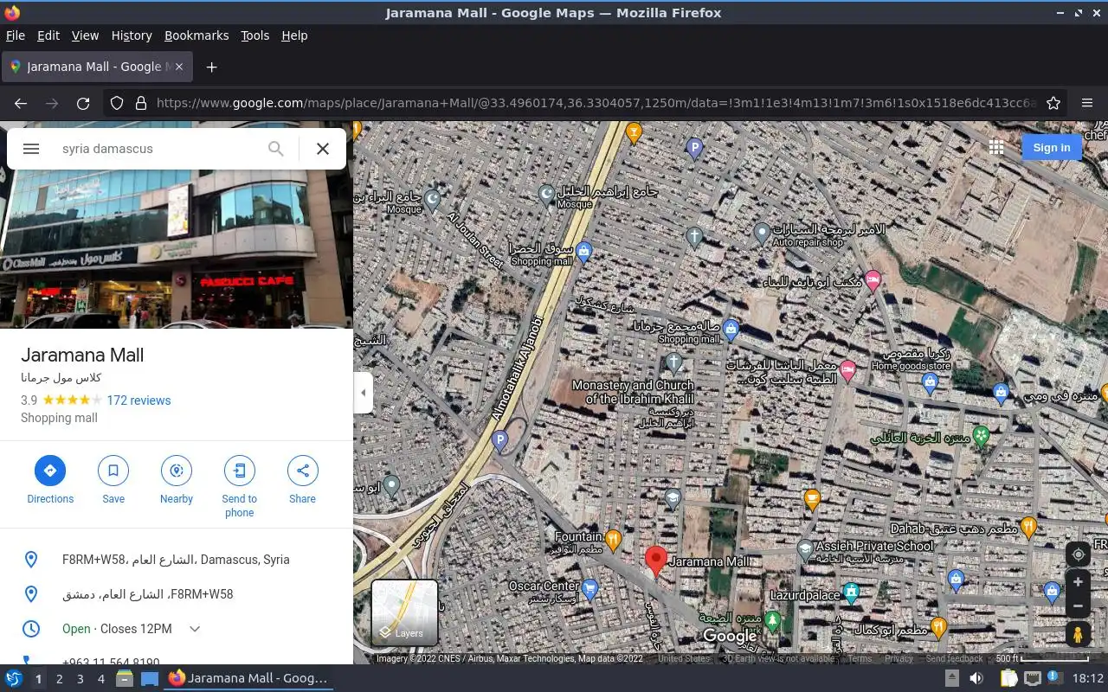Click the parking marker near Ajanobi road
This screenshot has height=692, width=1108.
click(x=499, y=441)
